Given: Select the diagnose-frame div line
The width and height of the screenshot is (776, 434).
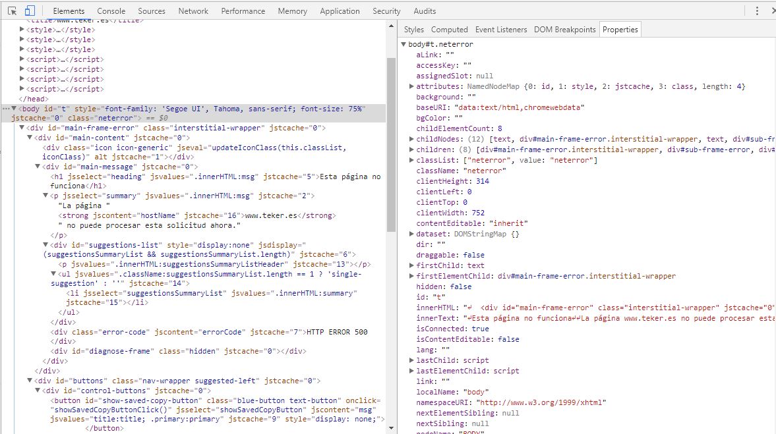Looking at the screenshot, I should click(178, 352).
